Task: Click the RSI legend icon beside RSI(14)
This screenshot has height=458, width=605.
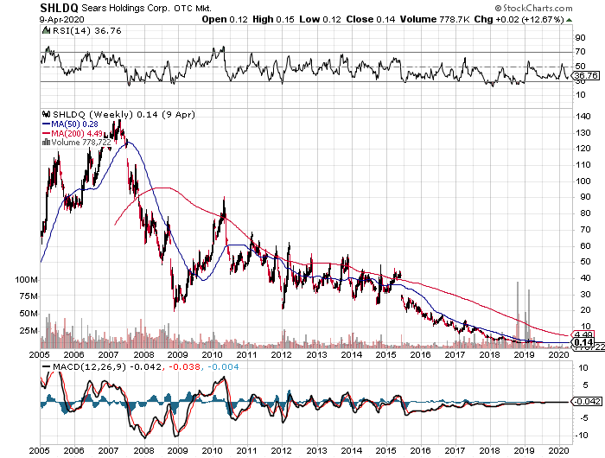Action: 46,30
